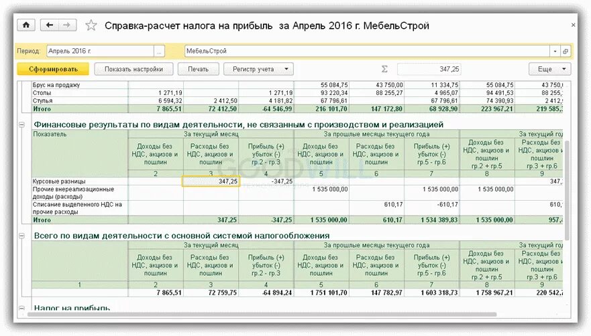Open the organization dropdown arrow
Viewport: 591px width, 336px height.
555,51
